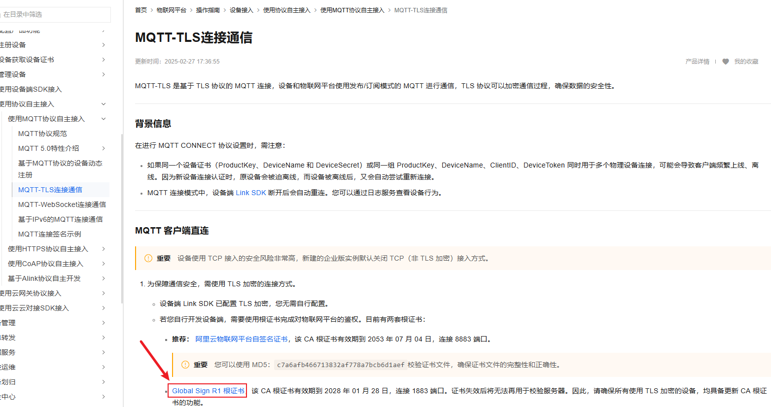Select MQTT协议规范 in the sidebar
This screenshot has height=407, width=771.
click(42, 134)
